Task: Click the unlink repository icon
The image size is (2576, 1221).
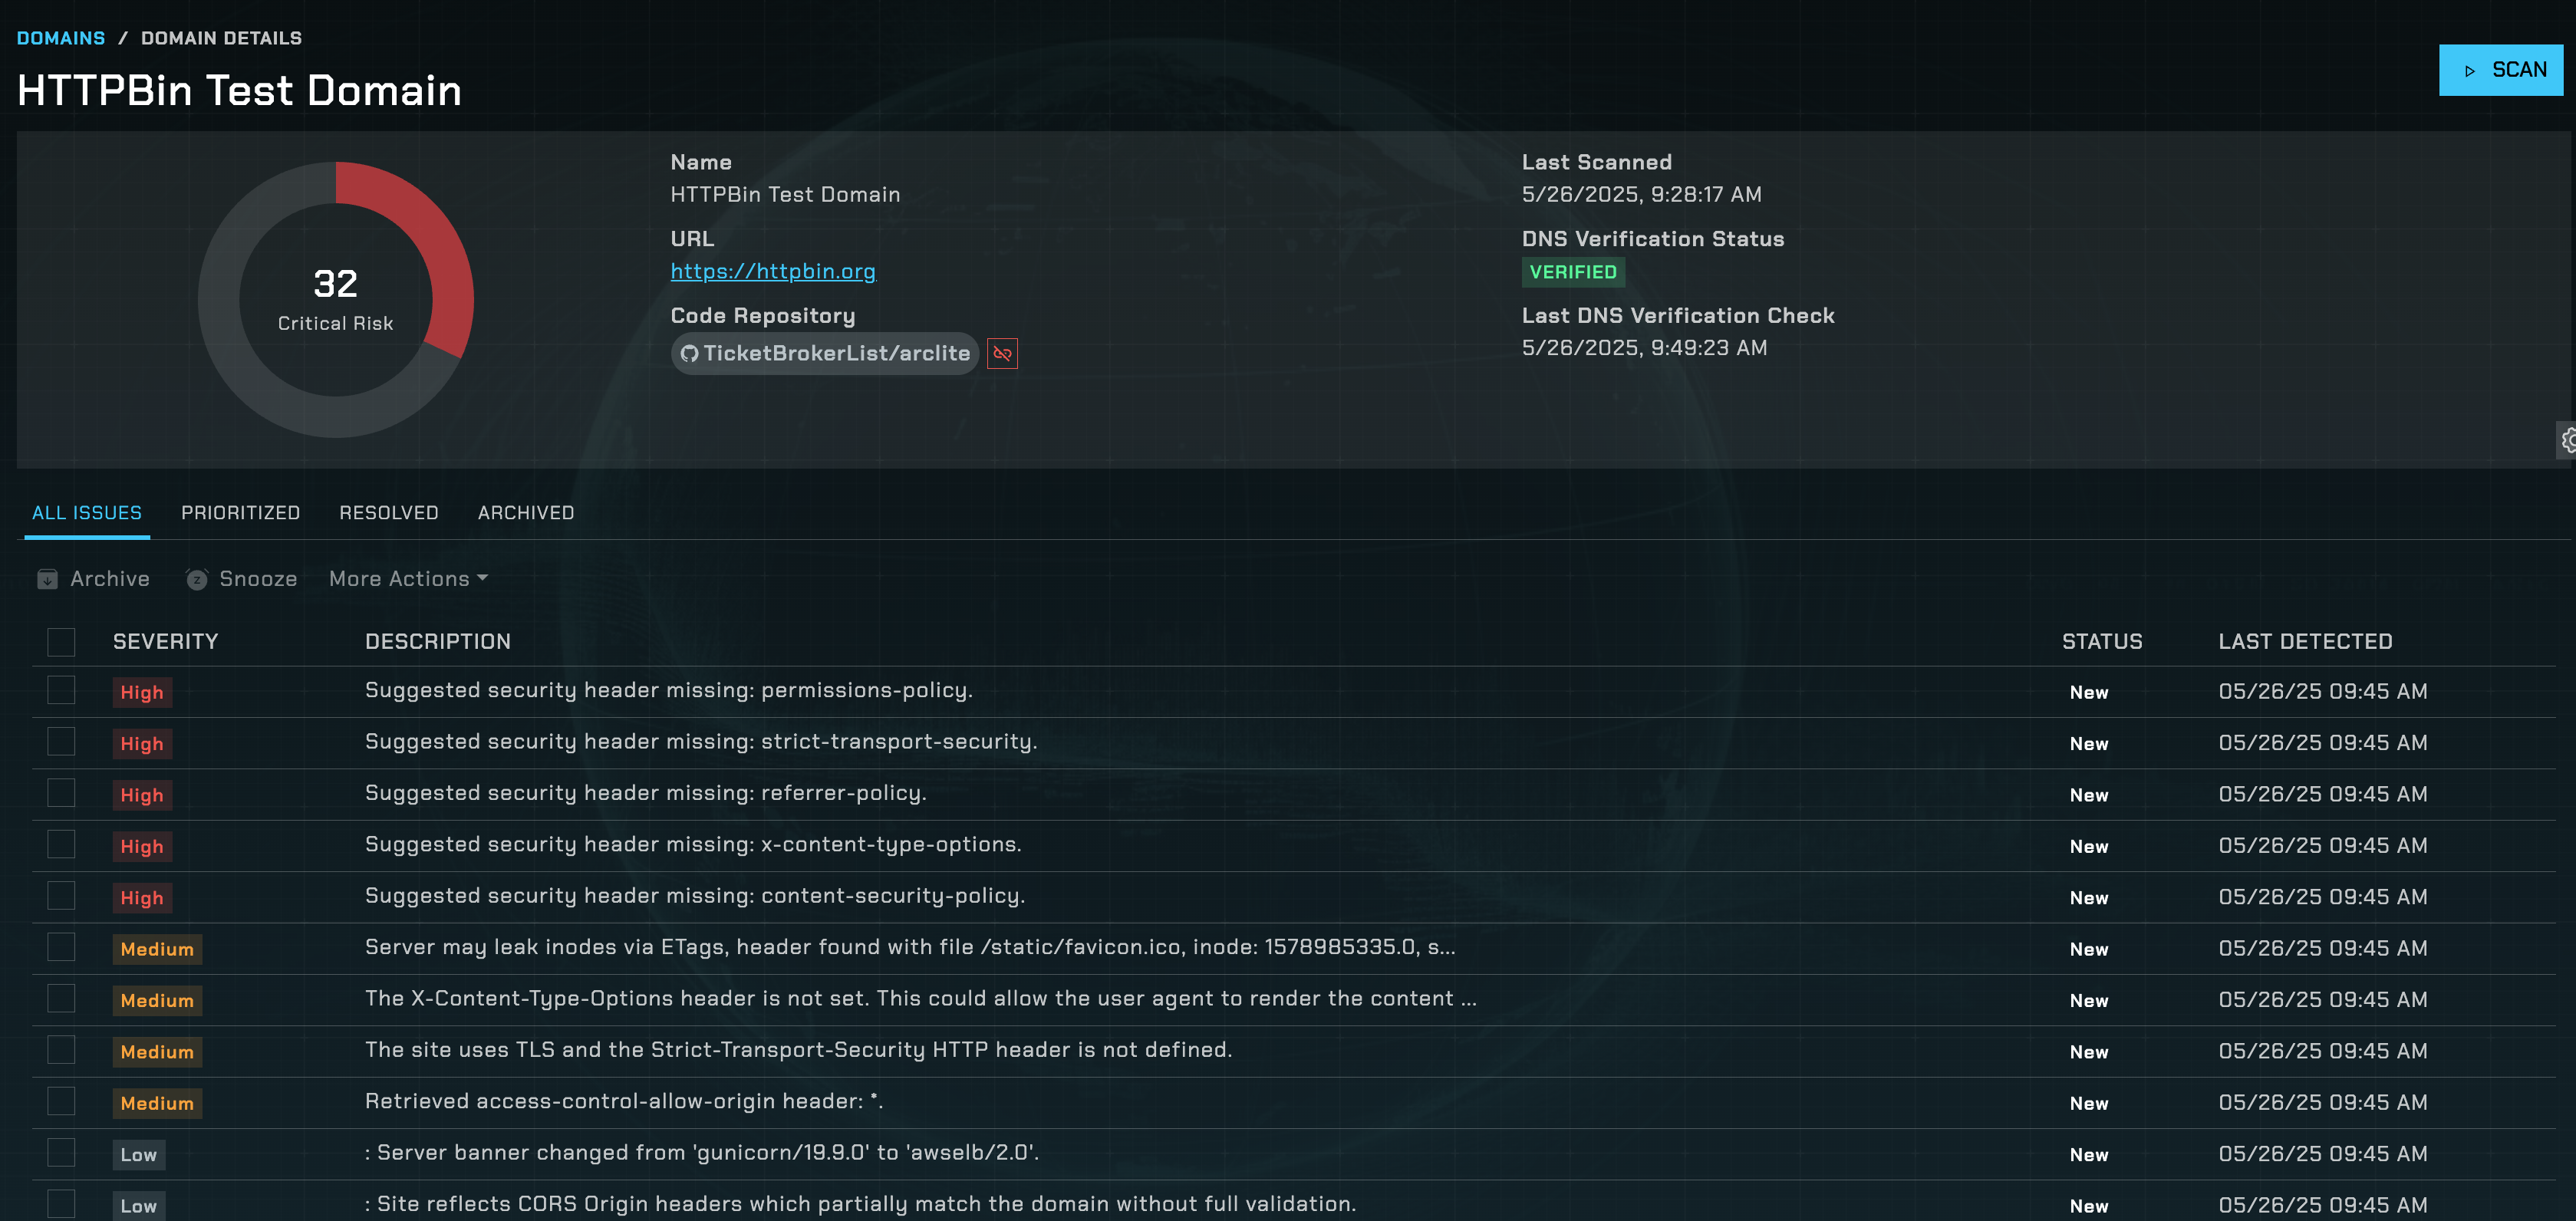Action: [1002, 353]
